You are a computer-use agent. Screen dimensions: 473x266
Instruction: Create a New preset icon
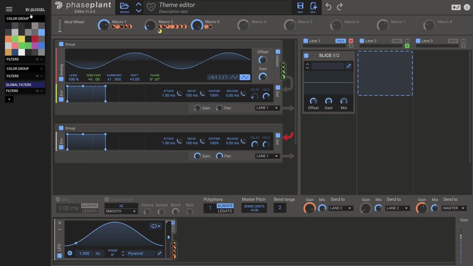(x=313, y=6)
